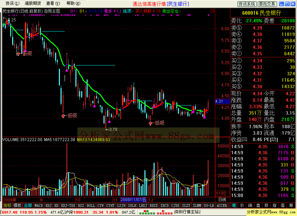Image resolution: width=297 pixels, height=216 pixels.
Task: Switch to the KDJ-TDX indicator
Action: click(x=68, y=205)
